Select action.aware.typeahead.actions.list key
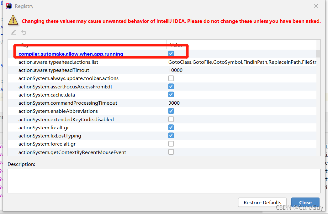Screen dimensions: 328x214 [58, 62]
